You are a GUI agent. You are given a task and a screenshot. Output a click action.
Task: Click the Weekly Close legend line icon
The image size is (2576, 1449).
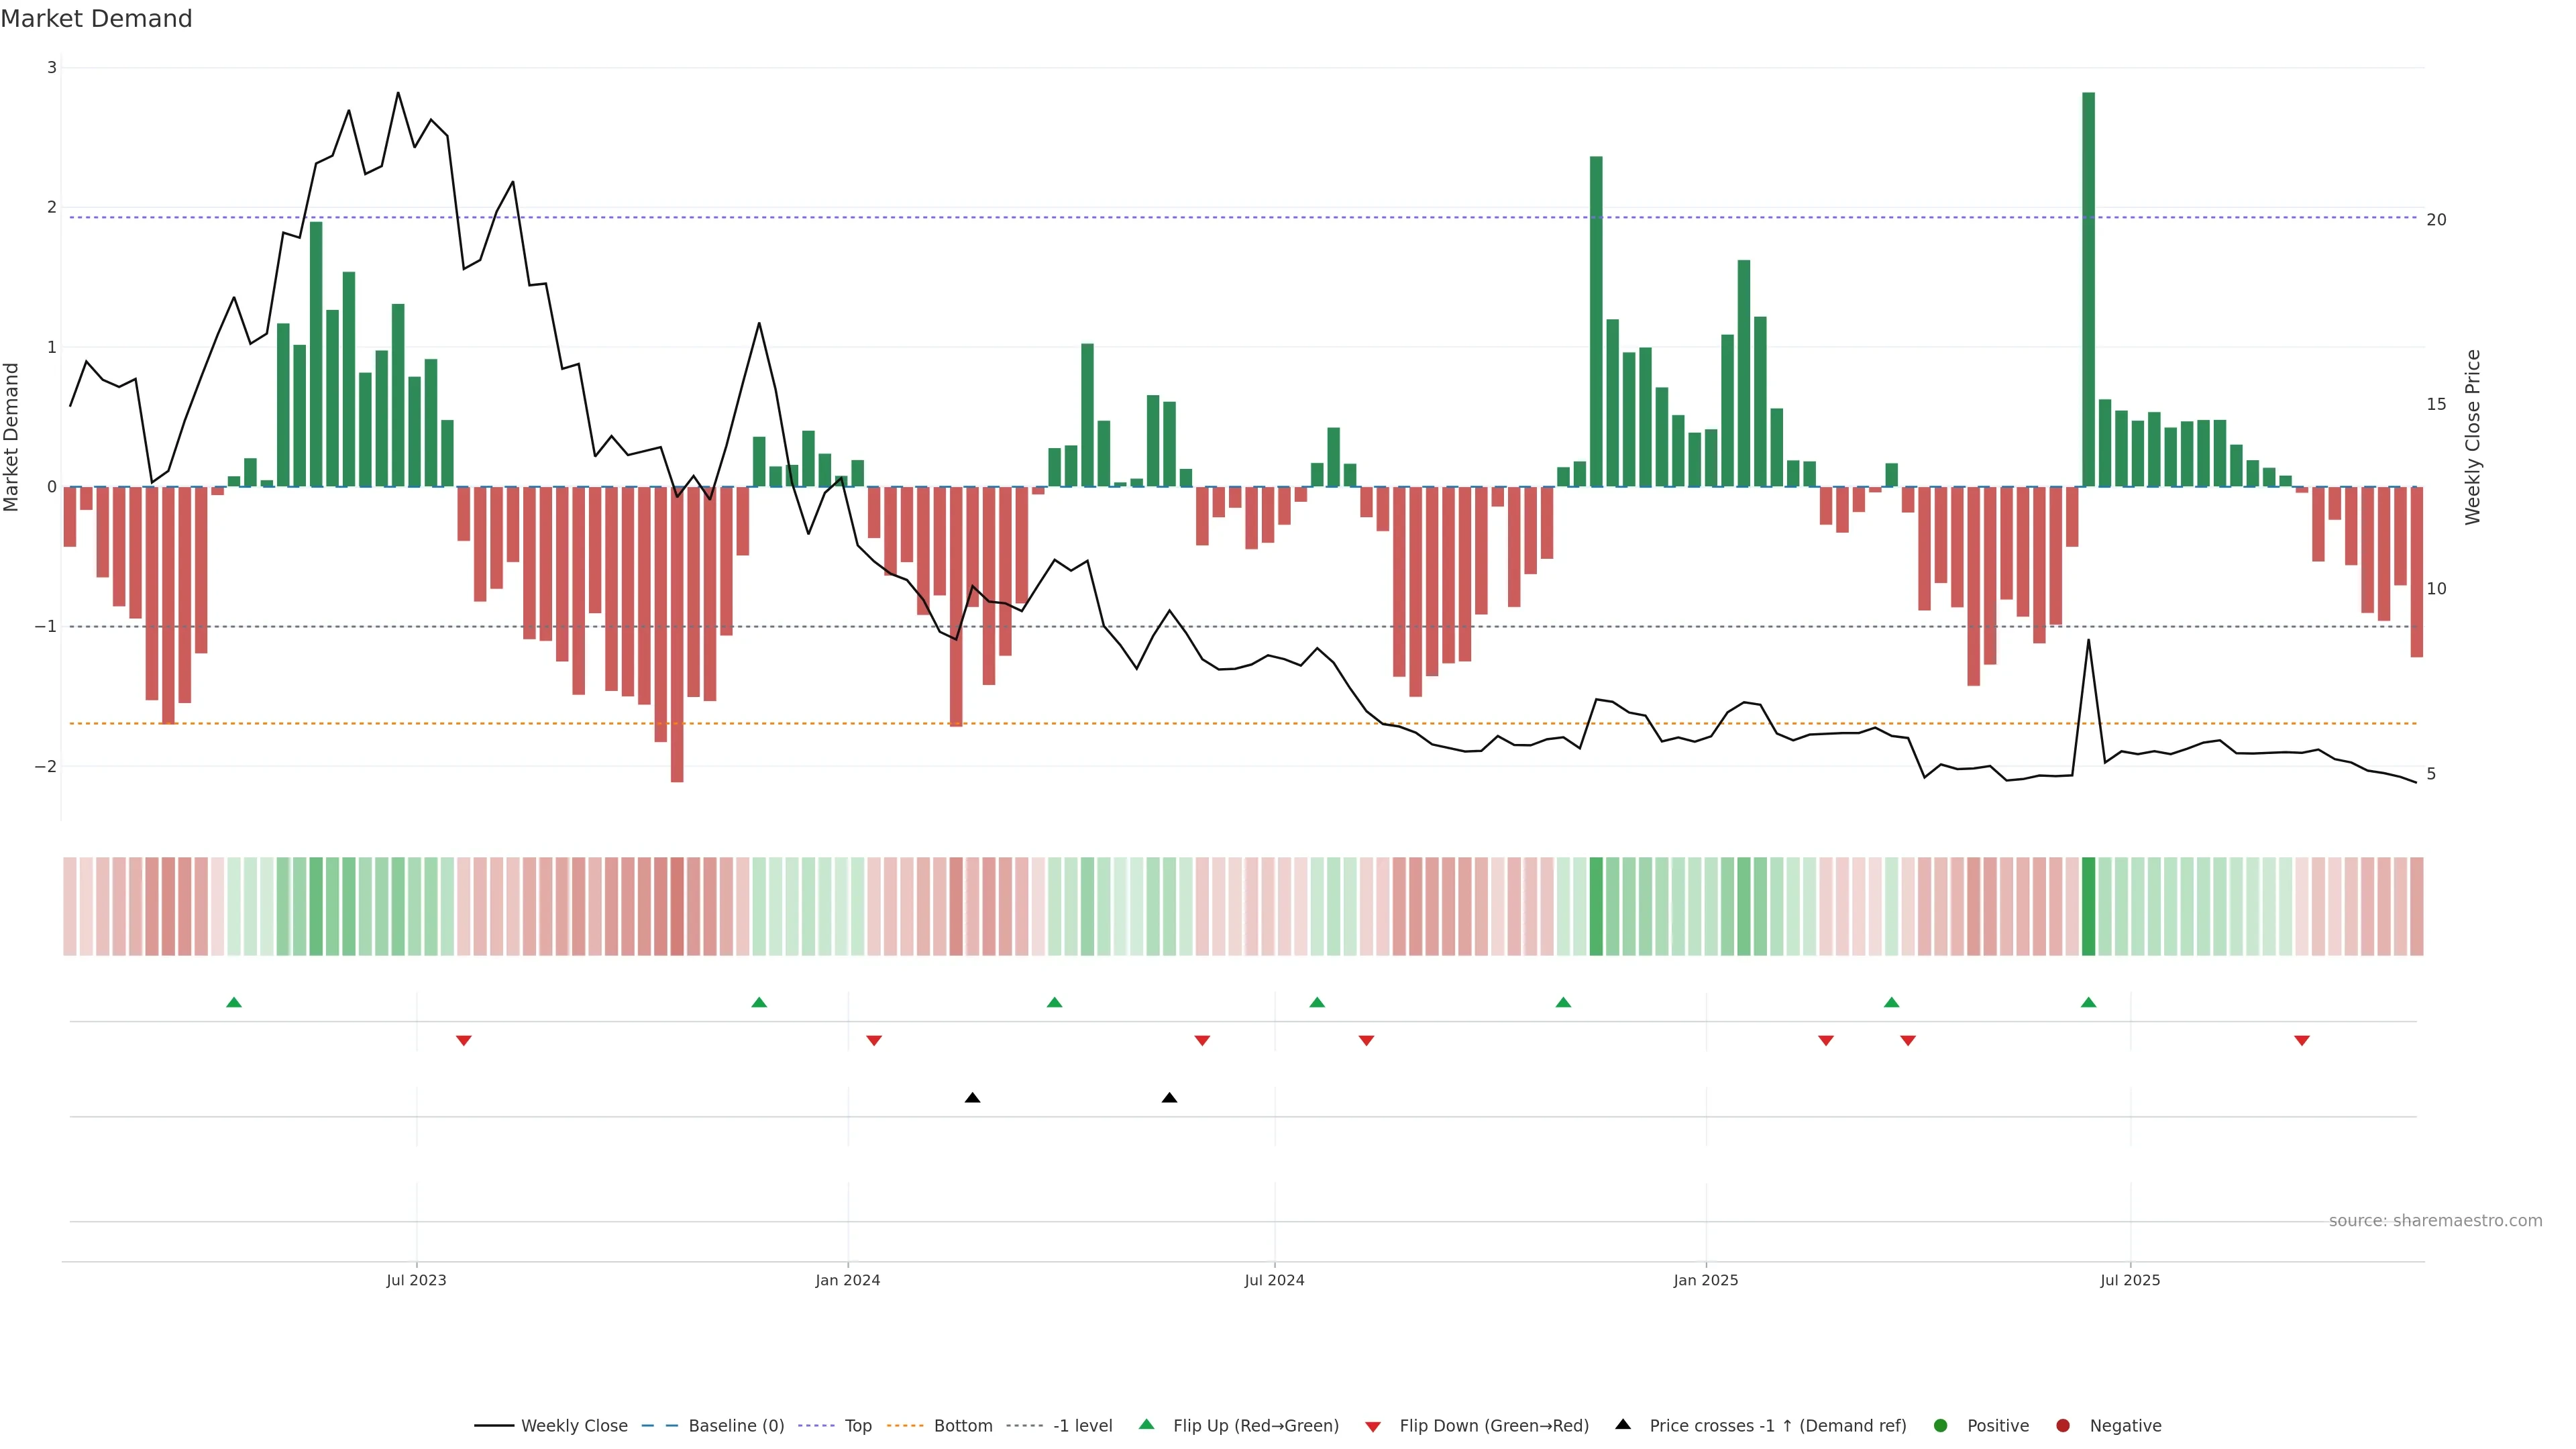click(x=494, y=1425)
